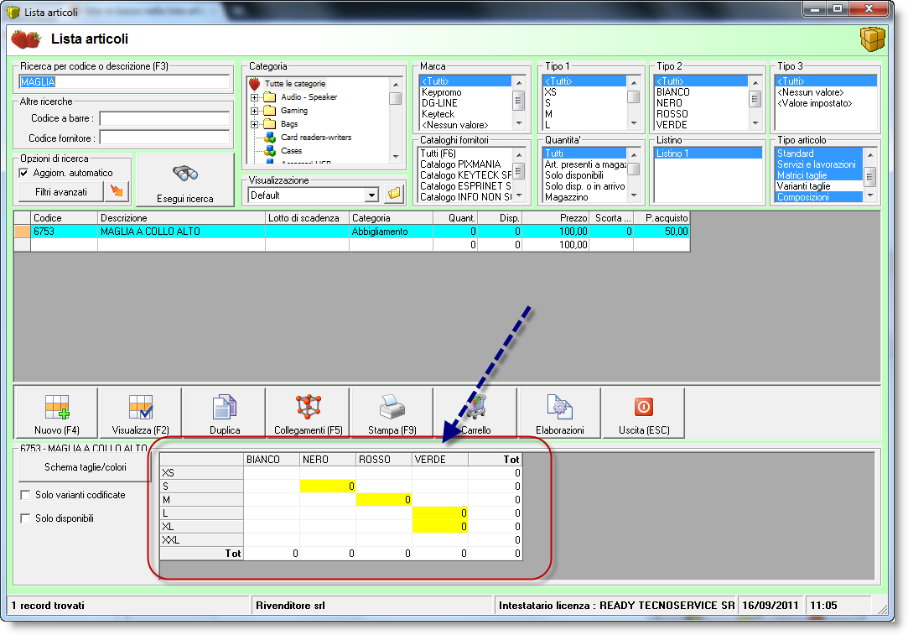Click VERDE column header in size grid
Screen dimensions: 908x635
pos(440,460)
